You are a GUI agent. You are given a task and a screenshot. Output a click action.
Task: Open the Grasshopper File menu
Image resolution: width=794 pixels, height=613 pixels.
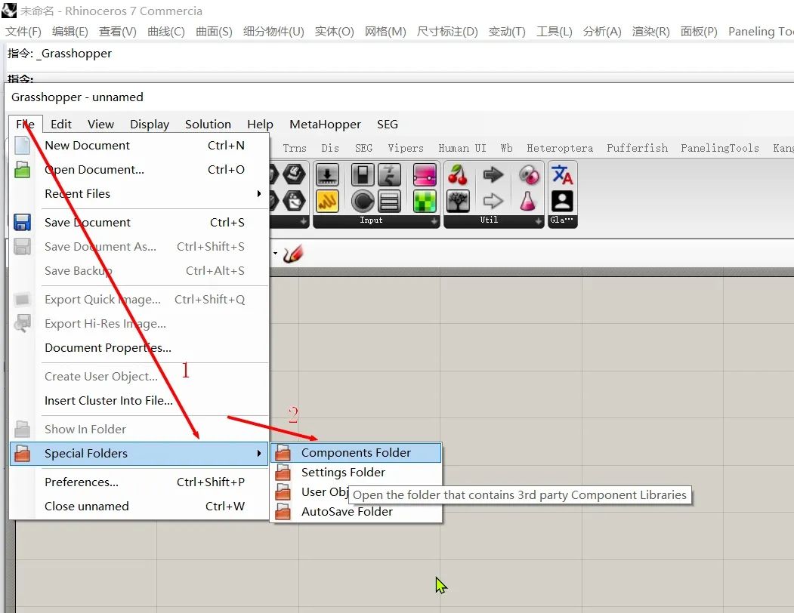coord(26,124)
